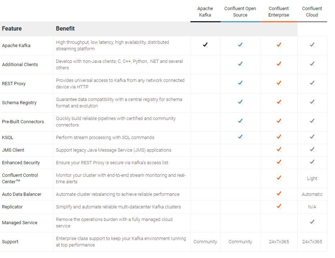Click gray checkmark for Enhanced Security
335x258 pixels.
[x=312, y=162]
